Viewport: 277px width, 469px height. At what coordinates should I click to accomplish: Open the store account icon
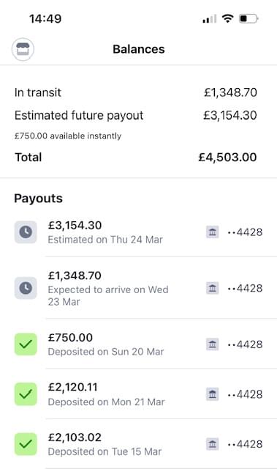23,49
